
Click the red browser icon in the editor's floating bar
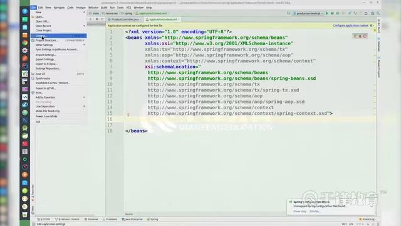(x=365, y=36)
